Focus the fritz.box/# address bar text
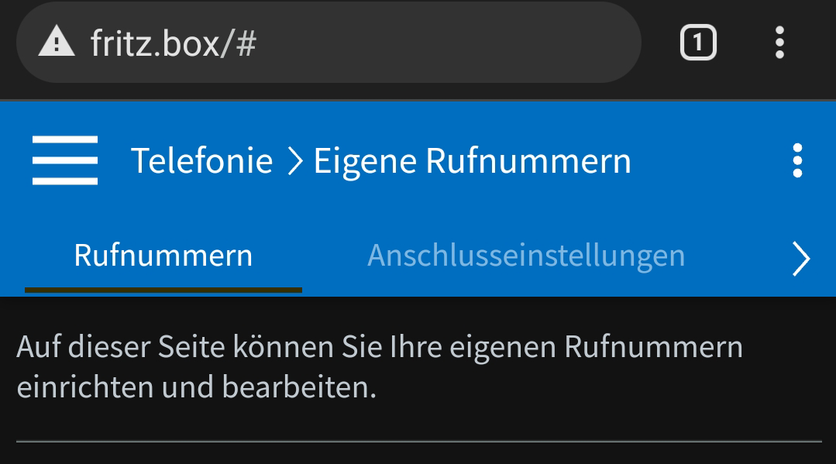 (x=173, y=43)
